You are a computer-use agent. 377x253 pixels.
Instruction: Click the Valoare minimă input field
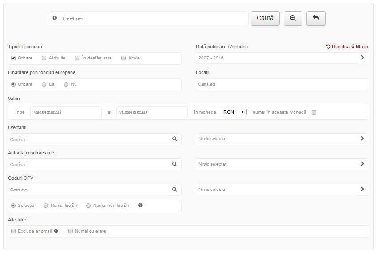66,112
